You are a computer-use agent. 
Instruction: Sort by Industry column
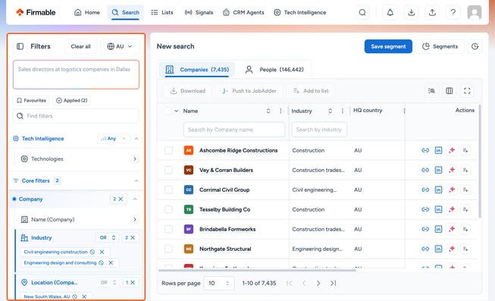pyautogui.click(x=330, y=111)
